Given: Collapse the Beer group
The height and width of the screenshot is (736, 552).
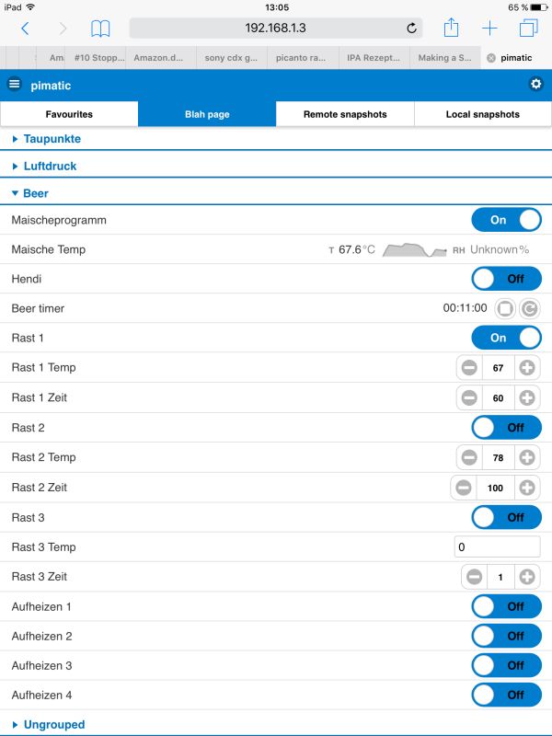Looking at the screenshot, I should 36,194.
